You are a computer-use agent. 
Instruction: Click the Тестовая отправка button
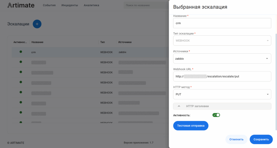pos(191,126)
